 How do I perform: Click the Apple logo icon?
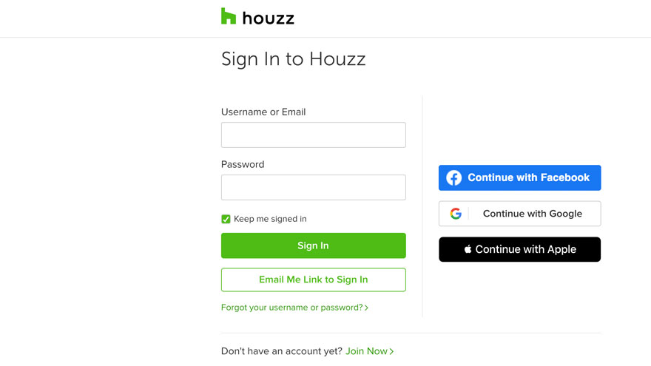coord(468,249)
